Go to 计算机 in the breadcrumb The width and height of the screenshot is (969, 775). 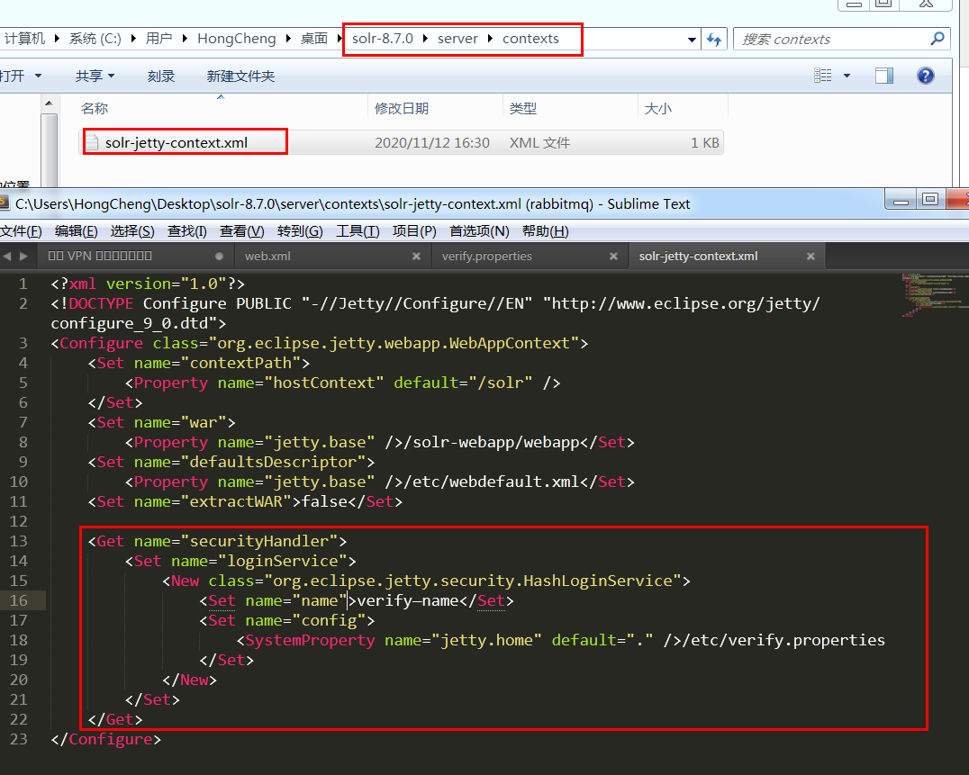(x=24, y=39)
